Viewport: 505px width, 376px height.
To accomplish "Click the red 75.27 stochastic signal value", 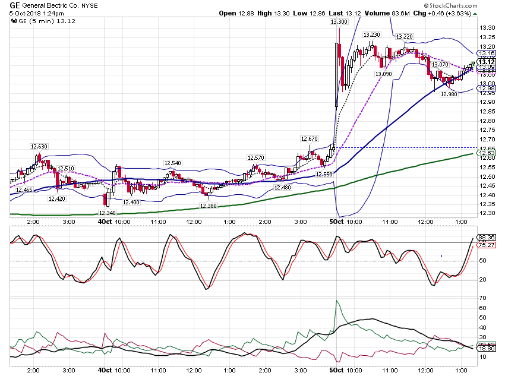I will [x=487, y=245].
